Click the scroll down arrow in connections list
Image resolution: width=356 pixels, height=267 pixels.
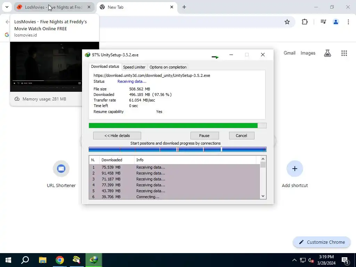pos(263,196)
